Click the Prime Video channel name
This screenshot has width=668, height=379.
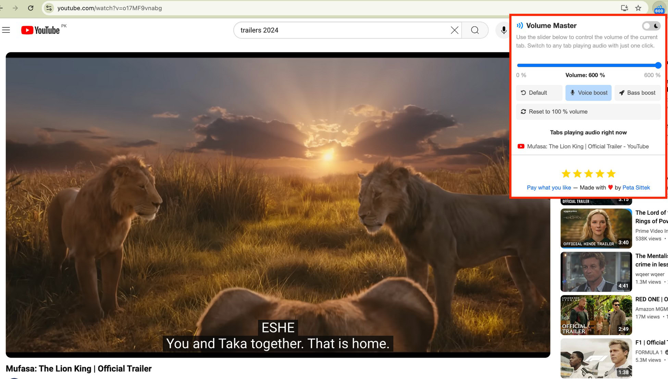(x=651, y=231)
